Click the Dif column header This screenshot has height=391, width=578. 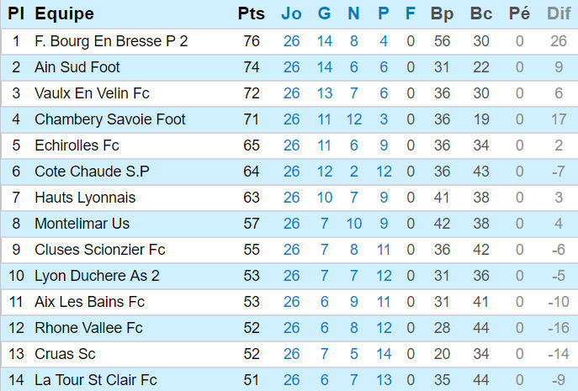558,13
